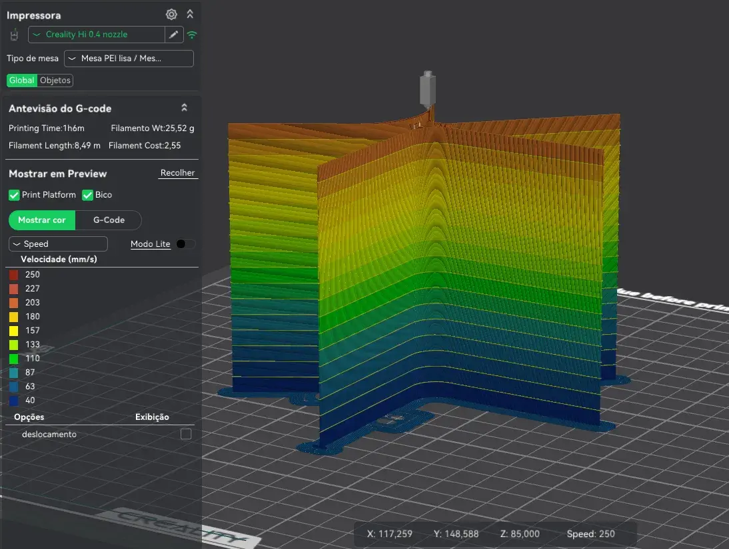The height and width of the screenshot is (549, 729).
Task: Toggle the Bico checkbox
Action: pos(87,195)
